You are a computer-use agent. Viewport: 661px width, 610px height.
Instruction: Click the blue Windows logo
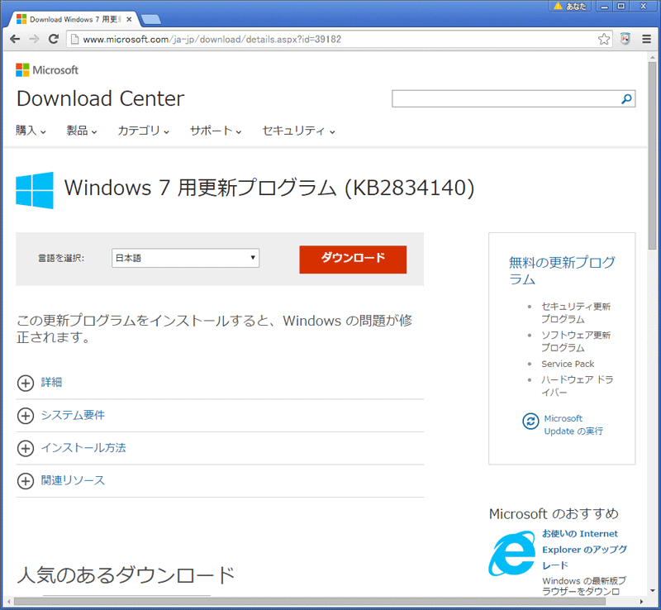point(35,190)
